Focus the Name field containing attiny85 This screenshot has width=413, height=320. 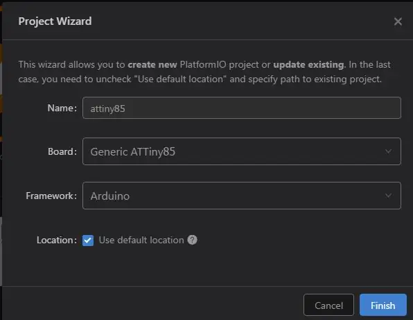pos(242,108)
